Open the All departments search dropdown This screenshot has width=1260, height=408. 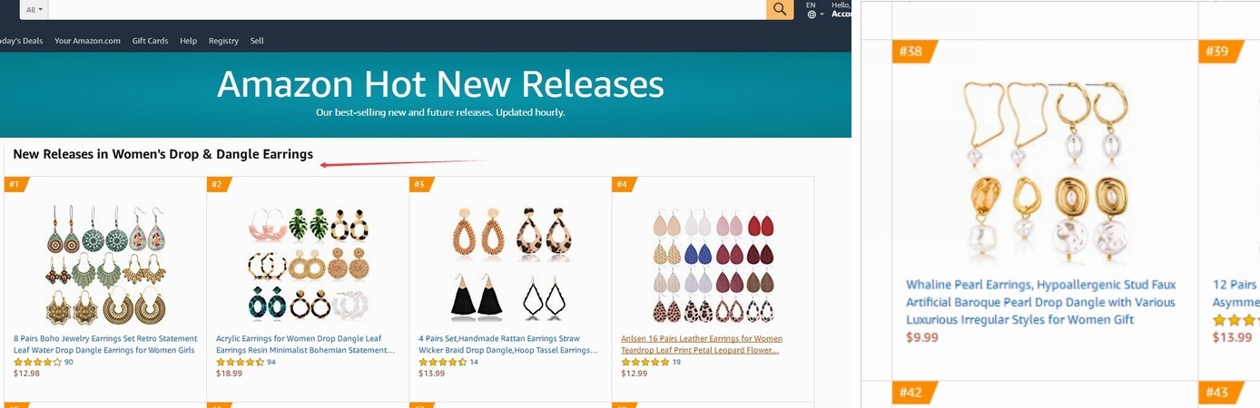tap(34, 9)
